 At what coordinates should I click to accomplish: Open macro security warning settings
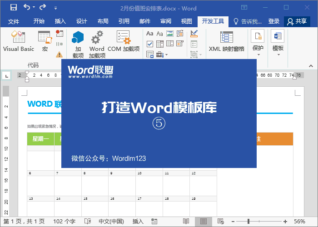coord(60,54)
